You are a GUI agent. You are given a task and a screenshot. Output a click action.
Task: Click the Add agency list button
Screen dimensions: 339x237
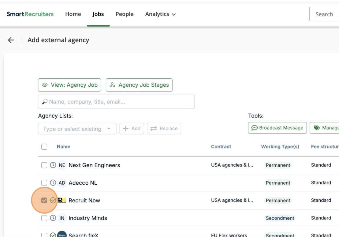[132, 129]
